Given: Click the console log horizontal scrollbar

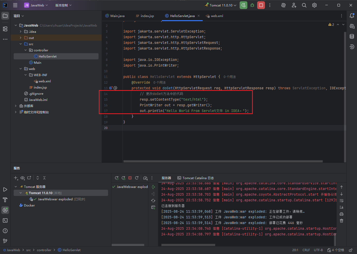Looking at the screenshot, I should (188, 245).
